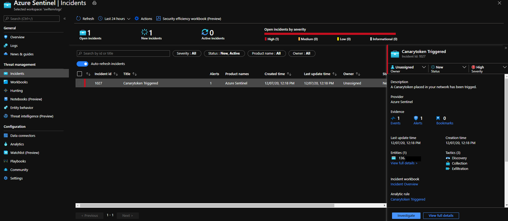Open the Status : New, Active filter

(x=224, y=53)
